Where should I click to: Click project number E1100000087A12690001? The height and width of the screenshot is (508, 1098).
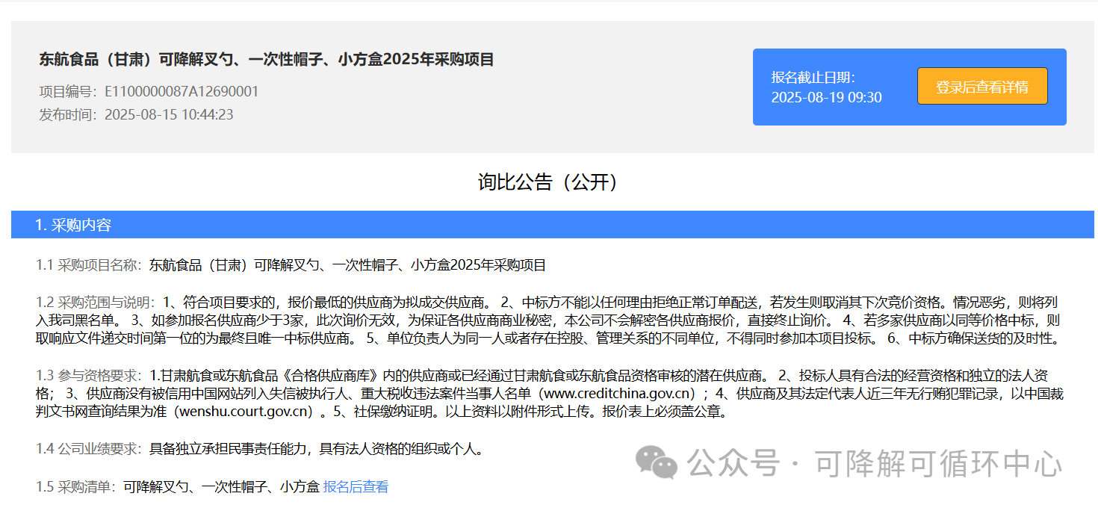tap(182, 92)
